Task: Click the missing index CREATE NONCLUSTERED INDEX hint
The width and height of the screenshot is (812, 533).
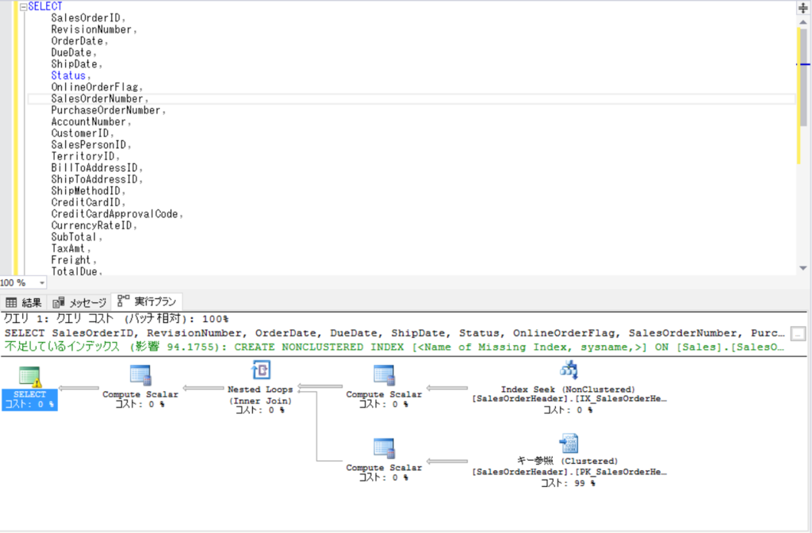Action: (x=395, y=347)
